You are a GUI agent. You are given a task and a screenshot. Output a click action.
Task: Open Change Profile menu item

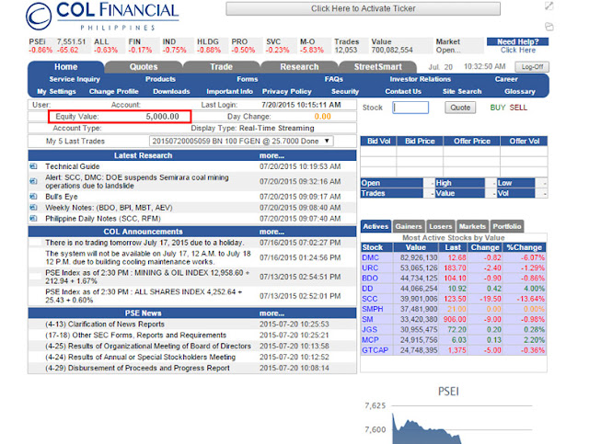pyautogui.click(x=114, y=92)
